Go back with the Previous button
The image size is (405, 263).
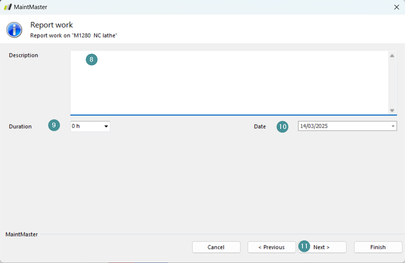(x=272, y=247)
